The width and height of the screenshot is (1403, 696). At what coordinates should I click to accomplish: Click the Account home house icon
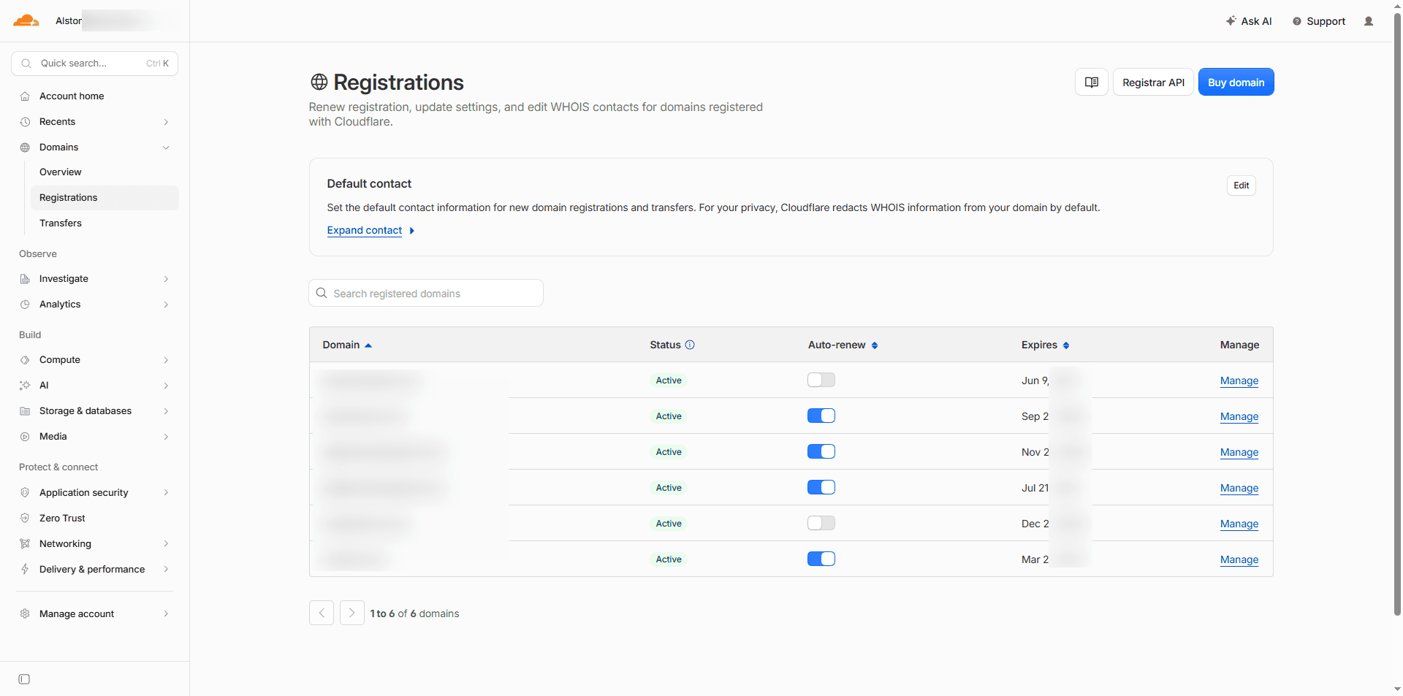(25, 96)
